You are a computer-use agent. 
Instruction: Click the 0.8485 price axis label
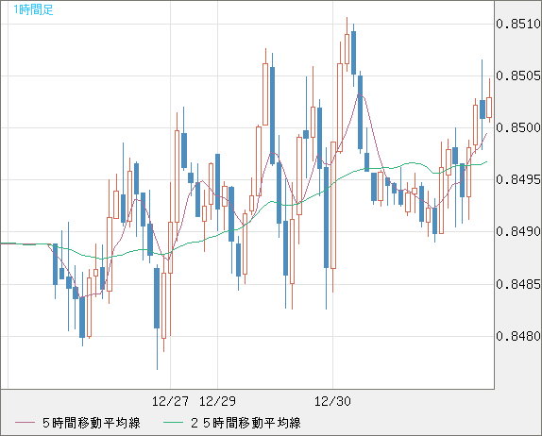(x=518, y=284)
